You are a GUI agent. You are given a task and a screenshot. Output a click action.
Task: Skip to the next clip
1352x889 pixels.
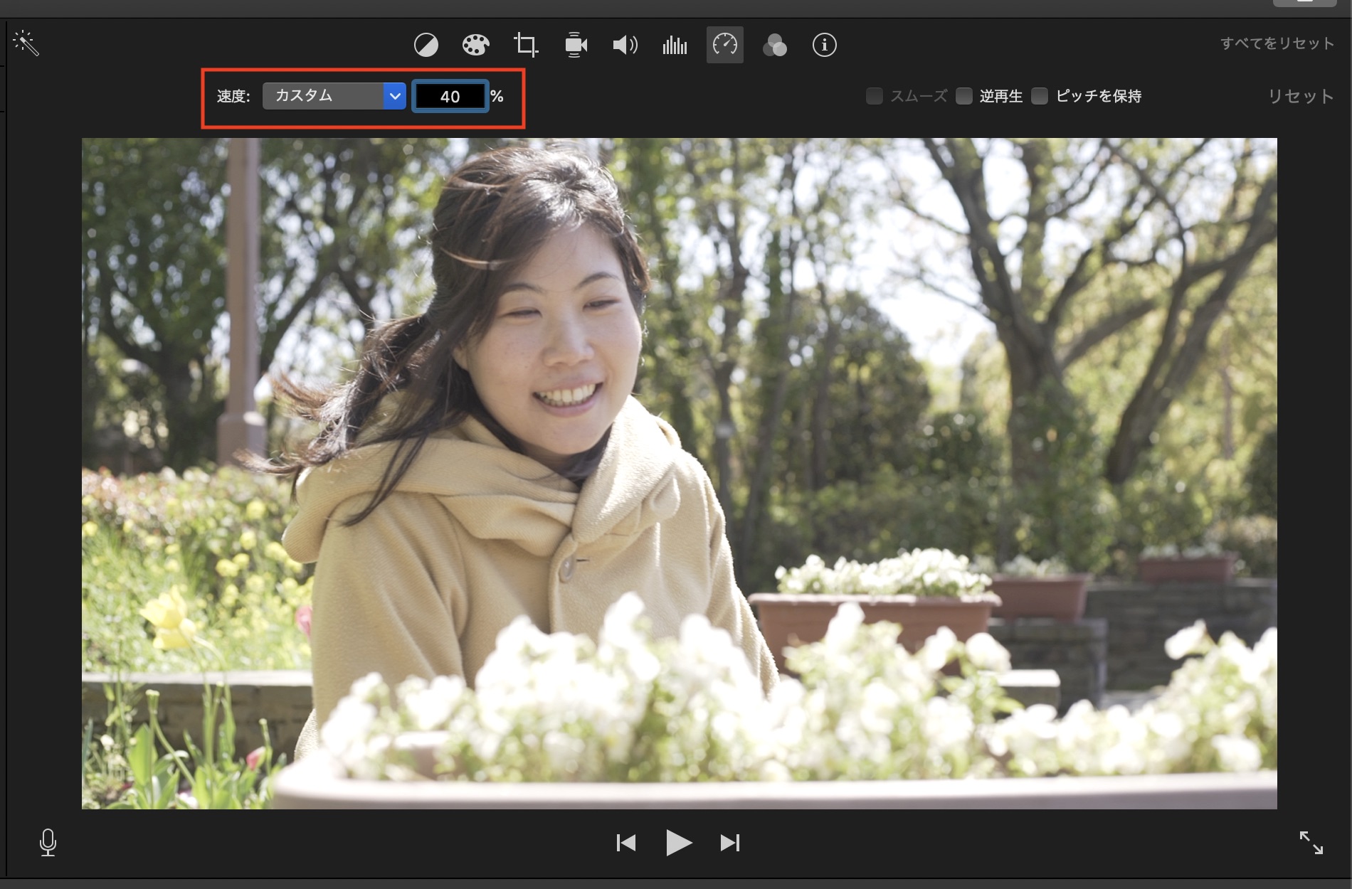tap(730, 843)
